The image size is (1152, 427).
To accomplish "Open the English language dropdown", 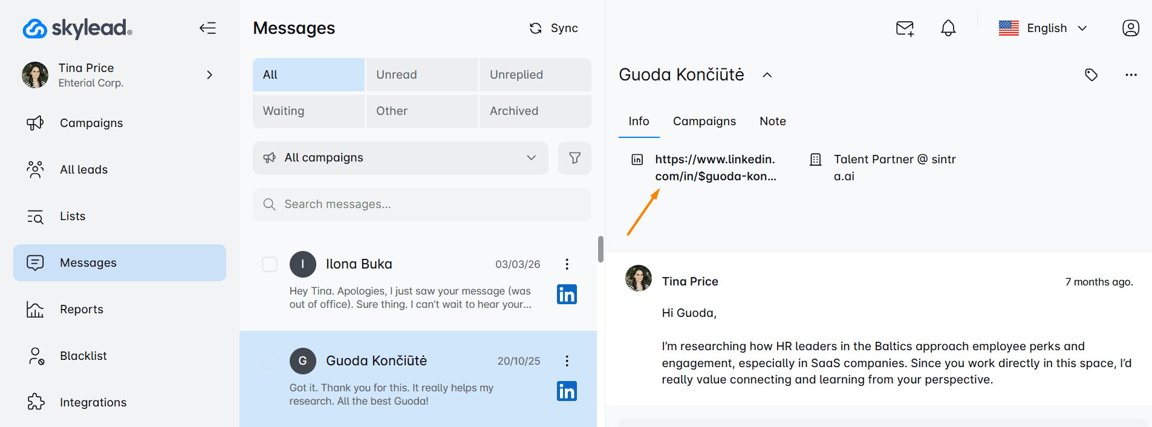I will 1043,28.
